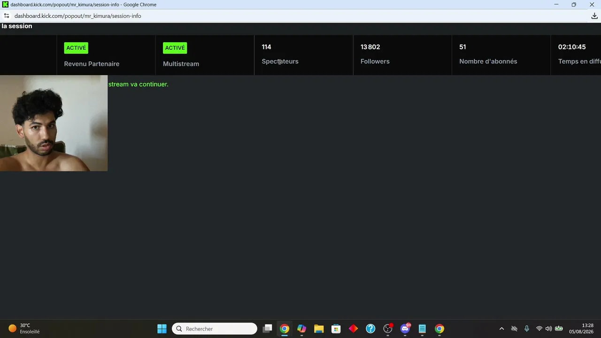Click the 'Nombre d'abonnés' label
601x338 pixels.
point(488,61)
